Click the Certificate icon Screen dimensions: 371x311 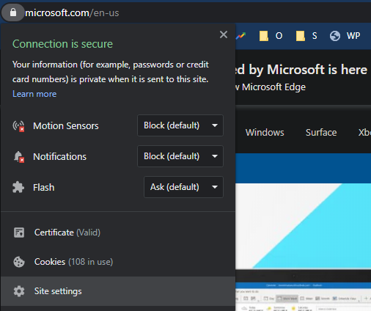pyautogui.click(x=19, y=233)
